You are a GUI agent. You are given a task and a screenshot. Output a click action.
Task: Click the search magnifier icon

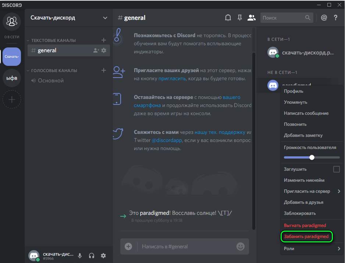307,18
